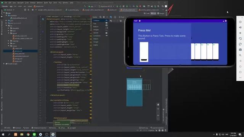Switch editor to Code view mode

(x=146, y=13)
